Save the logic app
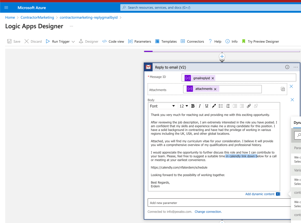 pyautogui.click(x=14, y=41)
